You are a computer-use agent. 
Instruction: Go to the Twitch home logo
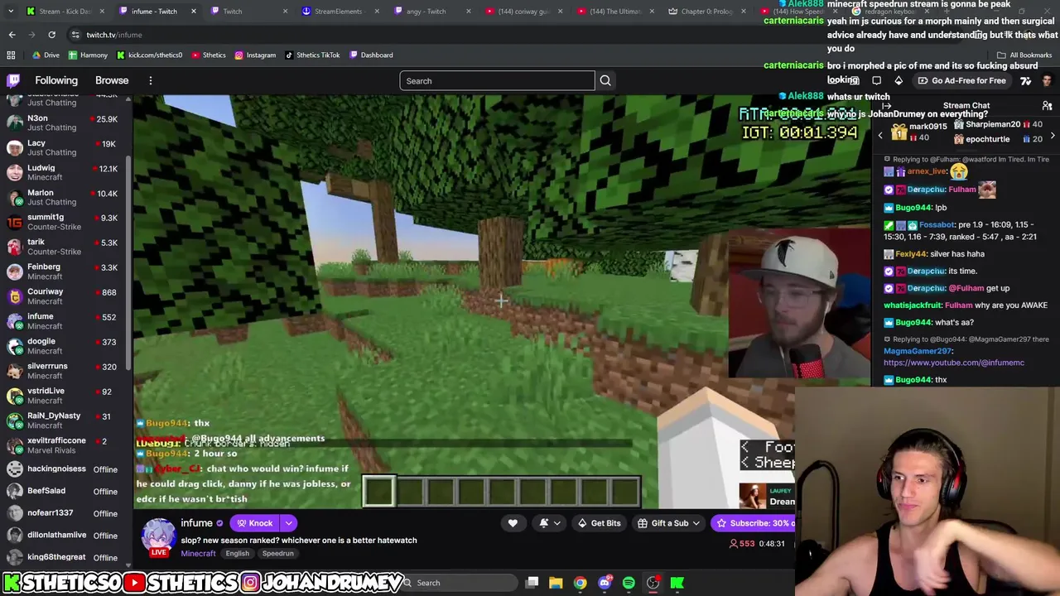click(x=13, y=80)
